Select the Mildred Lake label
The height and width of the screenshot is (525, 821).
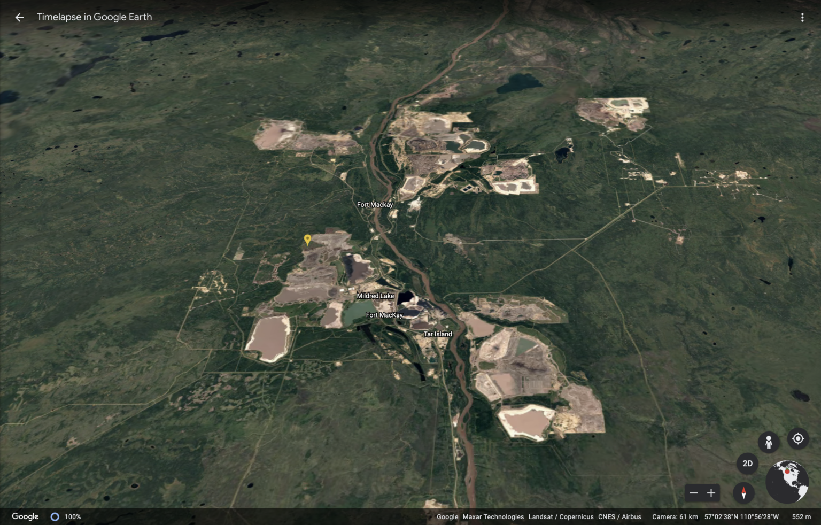(375, 295)
